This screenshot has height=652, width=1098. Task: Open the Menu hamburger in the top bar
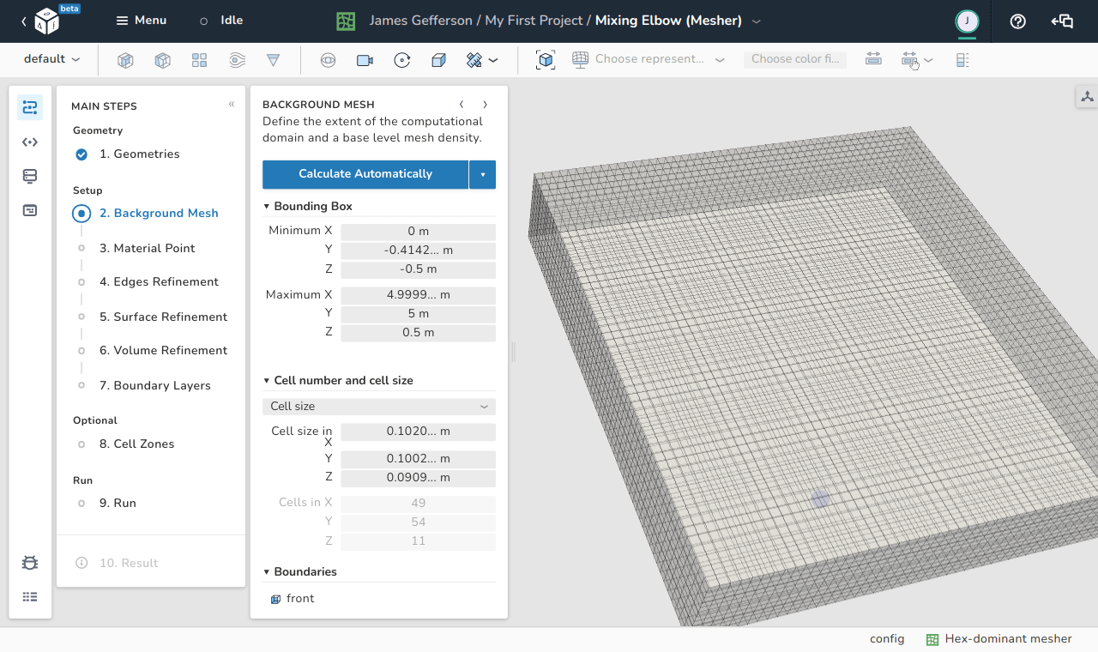pos(142,21)
